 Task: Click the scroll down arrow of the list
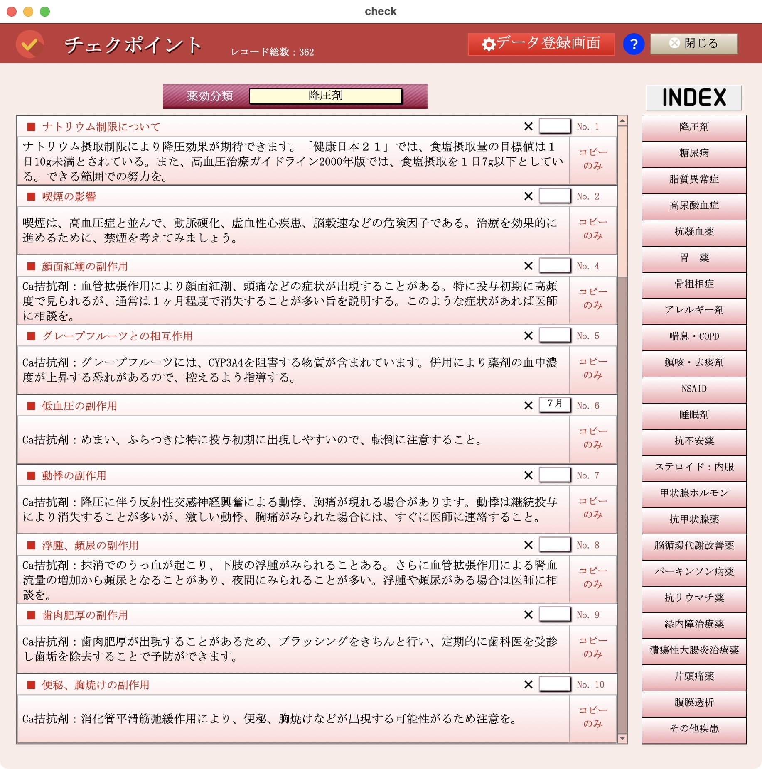622,738
